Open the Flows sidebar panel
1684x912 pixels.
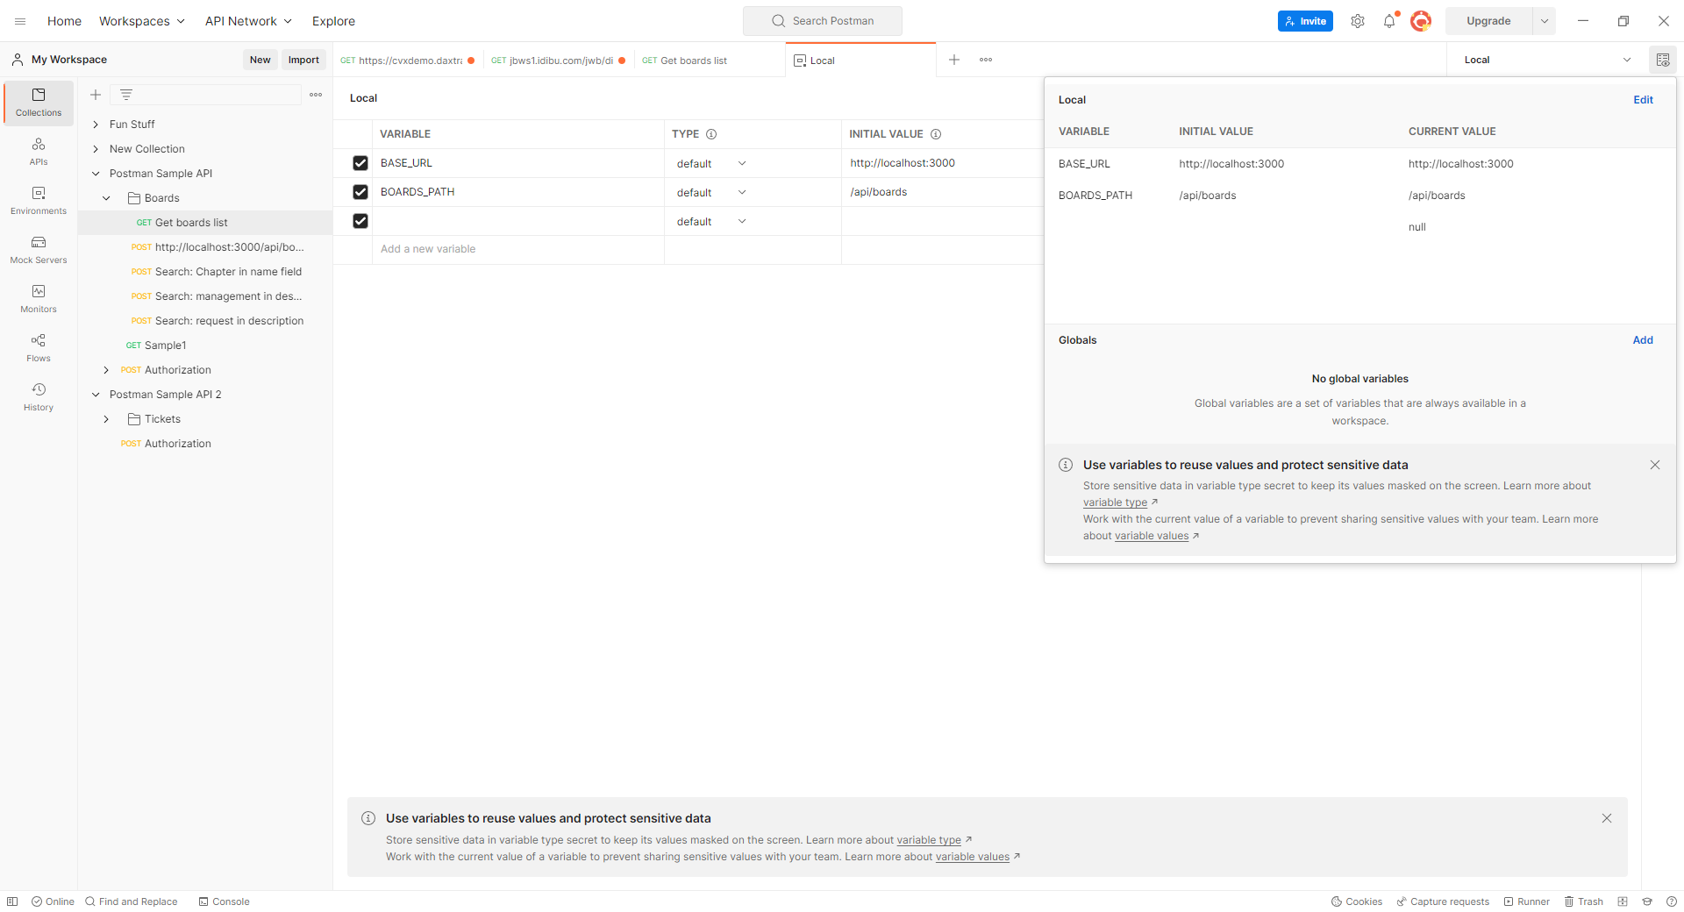39,348
